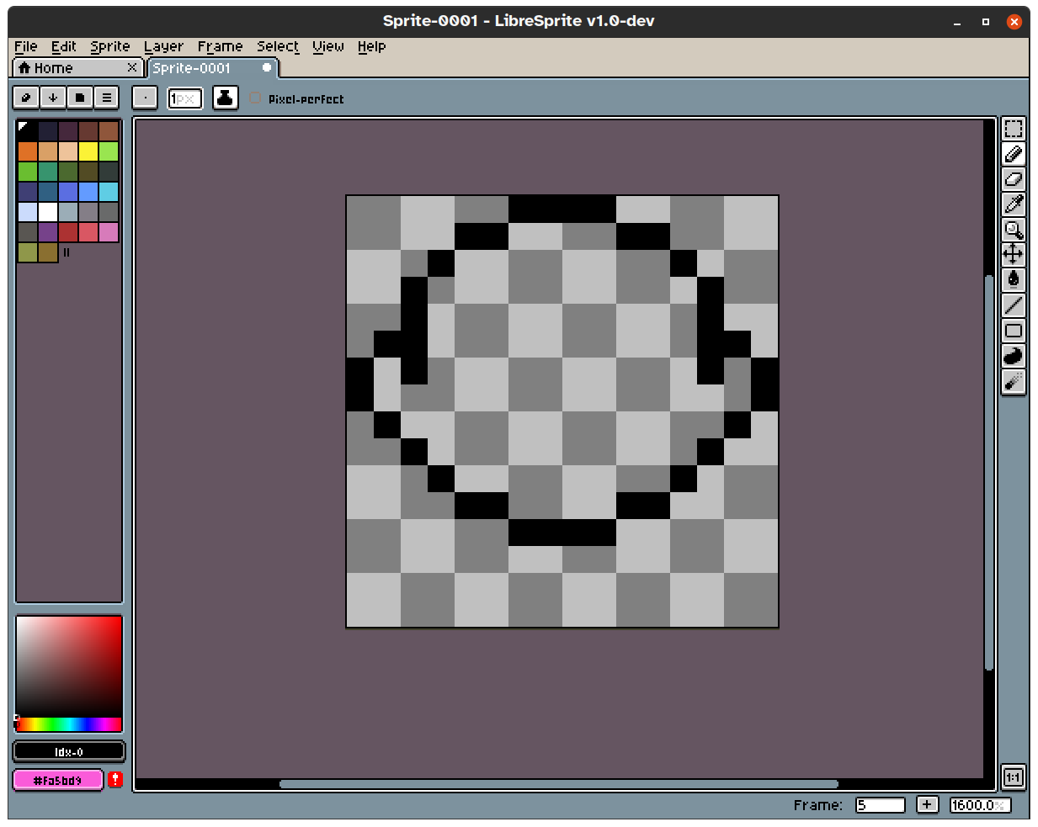Select the Spray tool

(x=1014, y=381)
